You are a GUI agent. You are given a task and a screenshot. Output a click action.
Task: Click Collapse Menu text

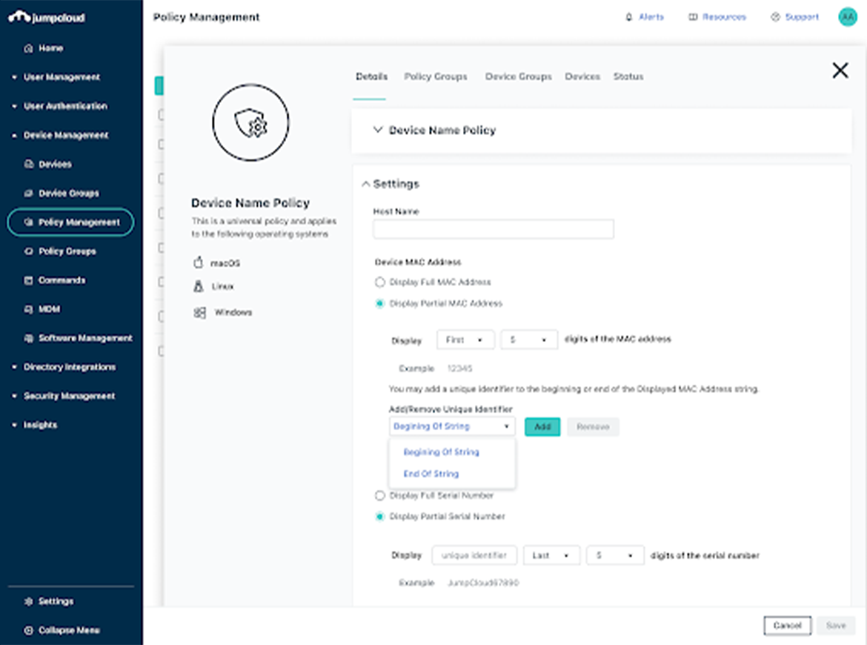69,630
